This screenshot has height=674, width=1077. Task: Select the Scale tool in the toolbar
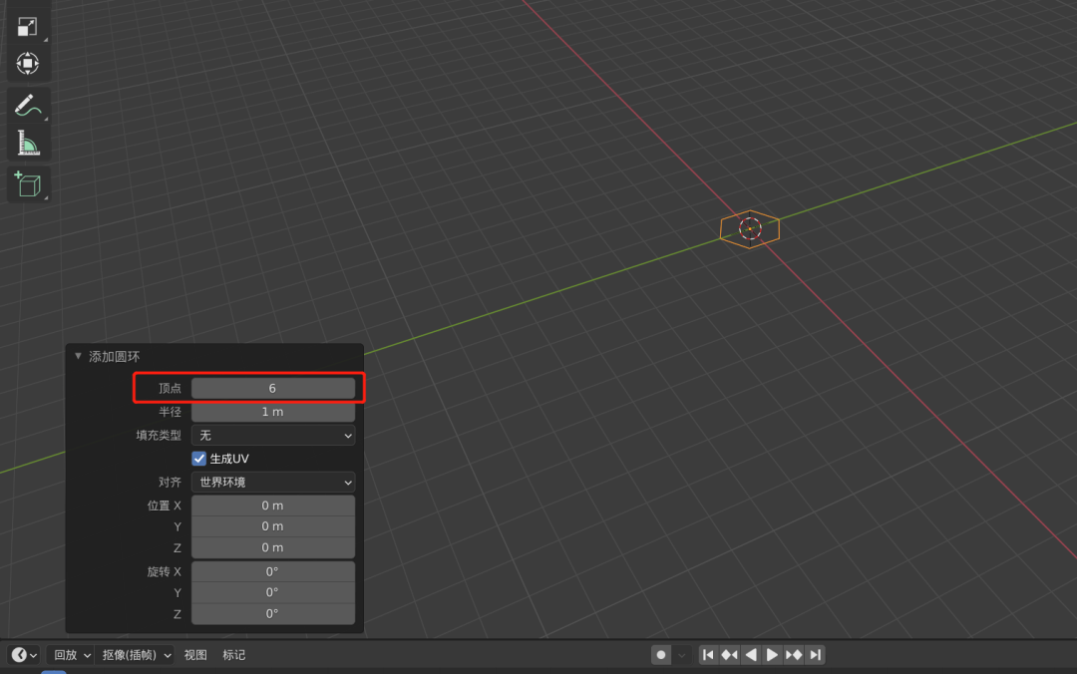28,27
